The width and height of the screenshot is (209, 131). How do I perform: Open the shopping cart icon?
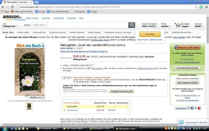(177, 25)
